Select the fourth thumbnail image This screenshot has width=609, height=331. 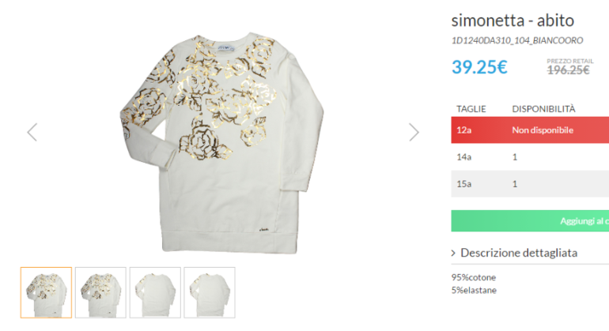point(210,292)
